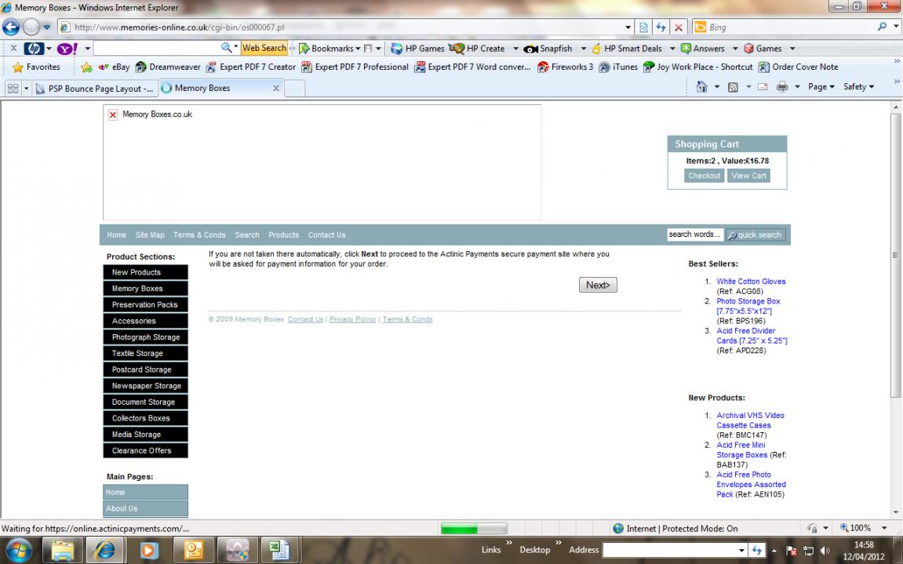Switch to PSP Bounce Page Layout tab
903x564 pixels.
[x=94, y=89]
